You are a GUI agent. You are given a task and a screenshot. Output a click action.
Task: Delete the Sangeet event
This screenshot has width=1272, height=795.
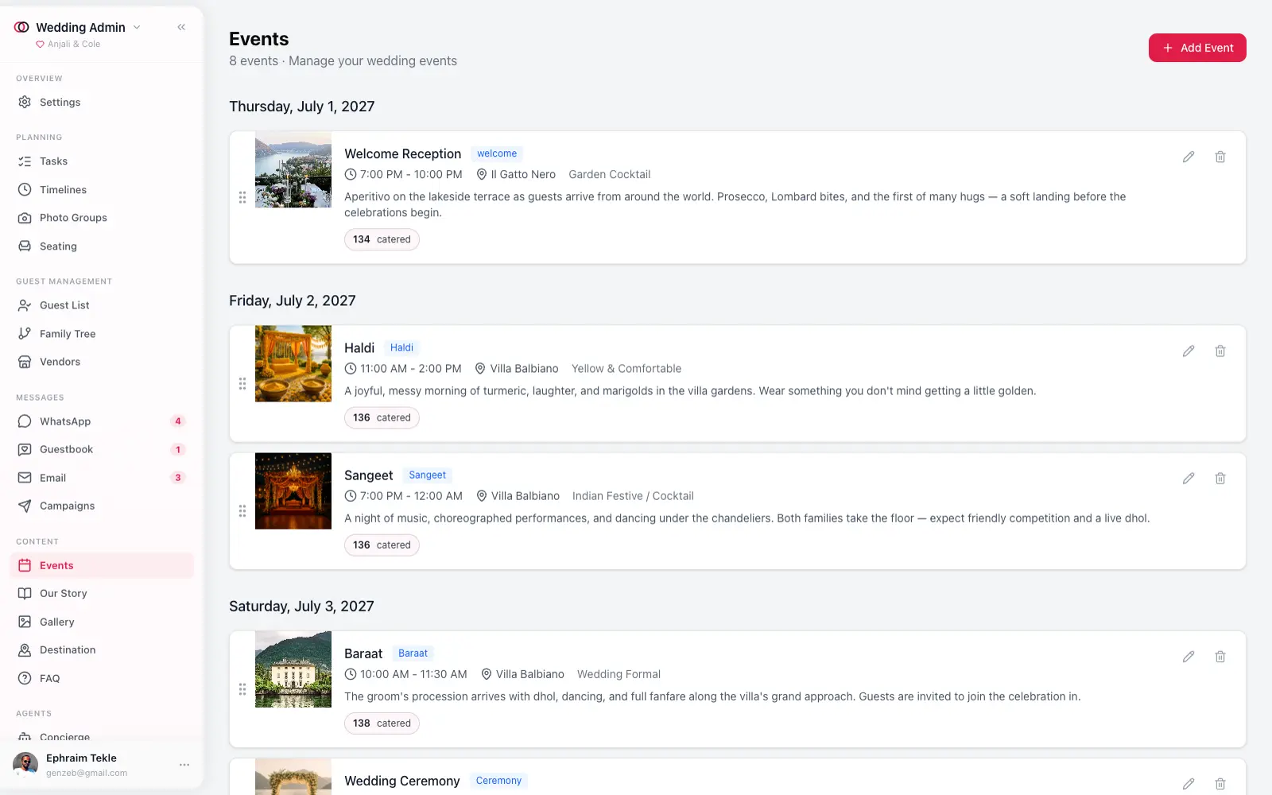click(1220, 478)
